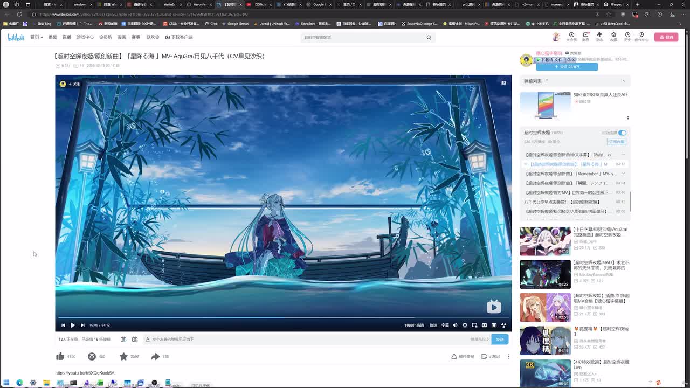
Task: Click playlist panel scrollbar
Action: pos(629,202)
